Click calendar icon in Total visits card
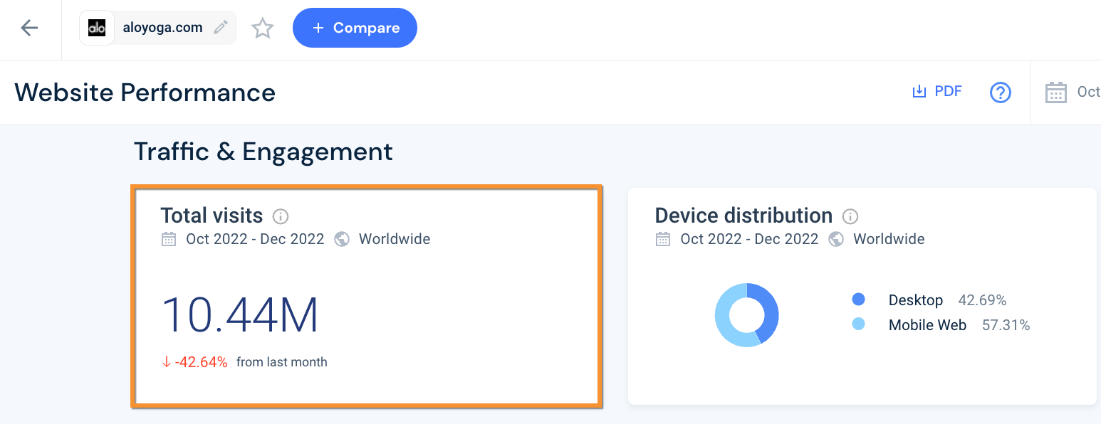1101x424 pixels. [169, 239]
